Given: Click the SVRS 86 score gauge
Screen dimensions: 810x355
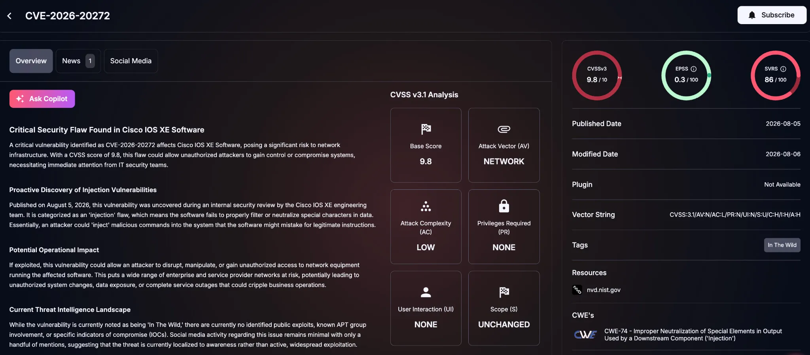Looking at the screenshot, I should (x=776, y=75).
